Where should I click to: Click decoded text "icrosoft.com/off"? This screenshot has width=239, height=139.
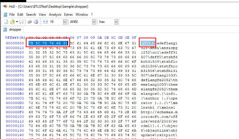[159, 117]
